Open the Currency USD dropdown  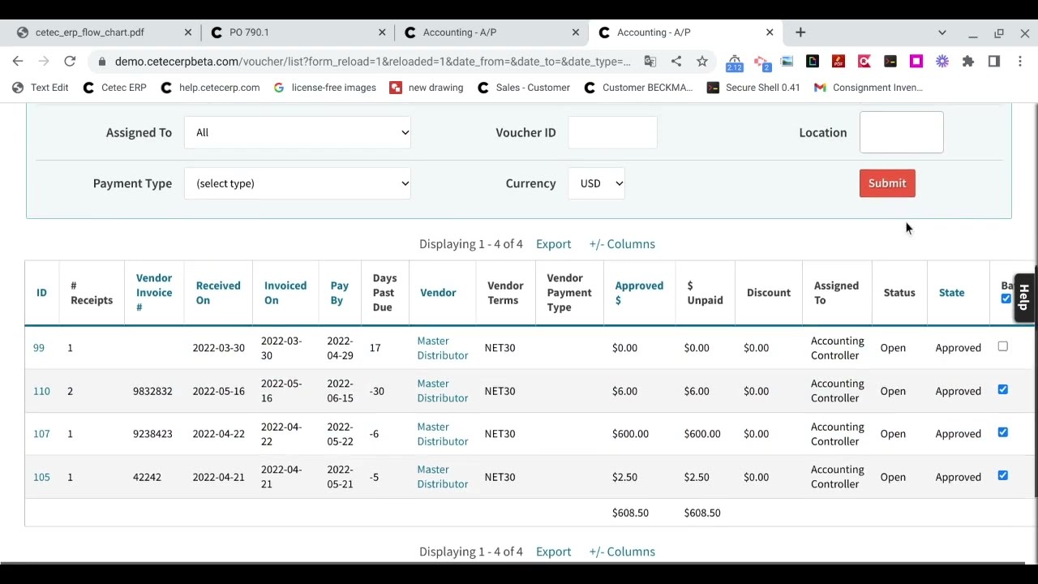coord(597,183)
